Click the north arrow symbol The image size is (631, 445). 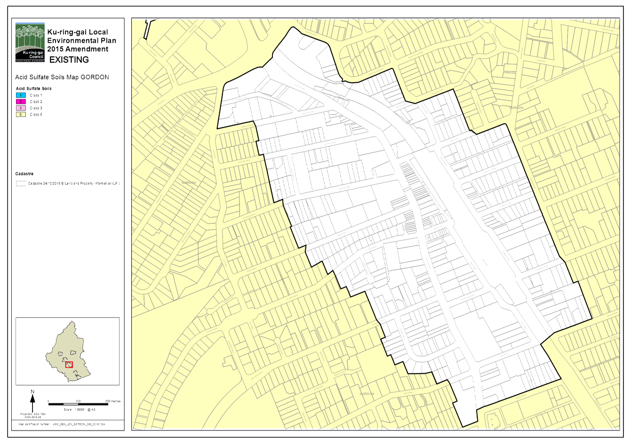32,403
